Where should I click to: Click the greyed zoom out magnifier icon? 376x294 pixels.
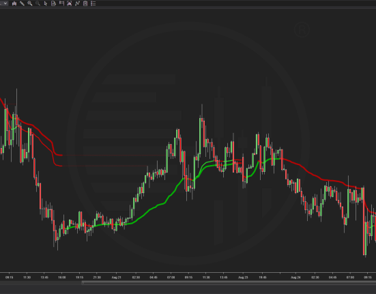[x=38, y=3]
